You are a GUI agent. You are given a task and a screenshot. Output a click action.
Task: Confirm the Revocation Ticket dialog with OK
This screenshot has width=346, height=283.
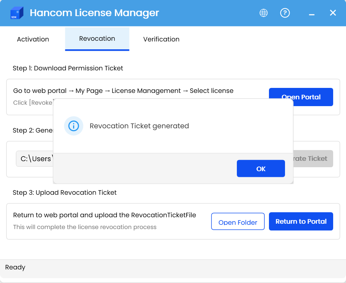point(261,168)
